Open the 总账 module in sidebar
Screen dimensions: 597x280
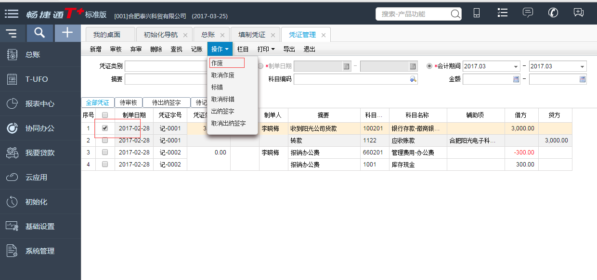pos(32,55)
